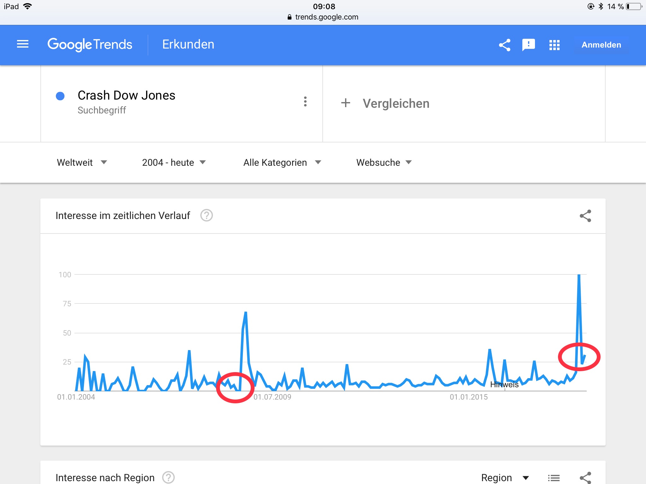Click the share icon in blue header
This screenshot has width=646, height=484.
[504, 45]
